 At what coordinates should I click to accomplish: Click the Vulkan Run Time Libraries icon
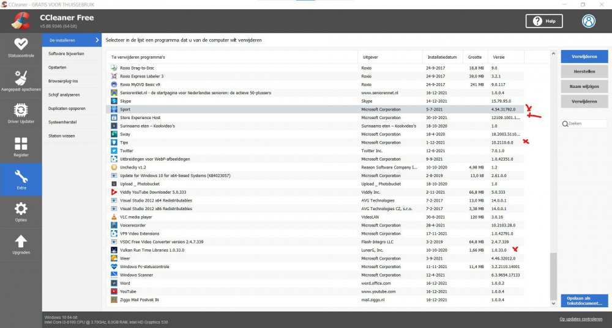[114, 250]
